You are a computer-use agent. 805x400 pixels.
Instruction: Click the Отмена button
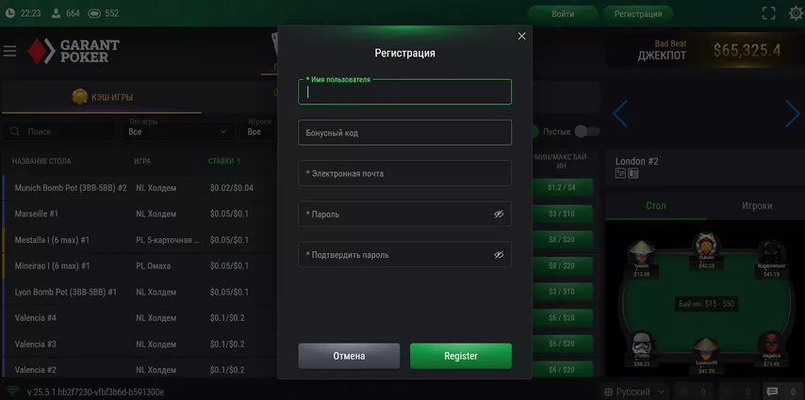tap(349, 356)
